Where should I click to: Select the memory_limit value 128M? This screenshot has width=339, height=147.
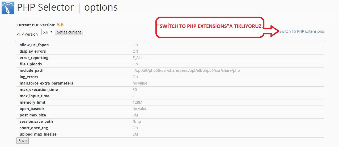coord(137,102)
